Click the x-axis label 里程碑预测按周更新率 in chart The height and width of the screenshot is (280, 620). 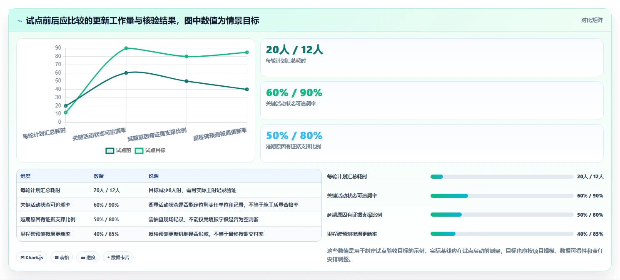tap(220, 135)
